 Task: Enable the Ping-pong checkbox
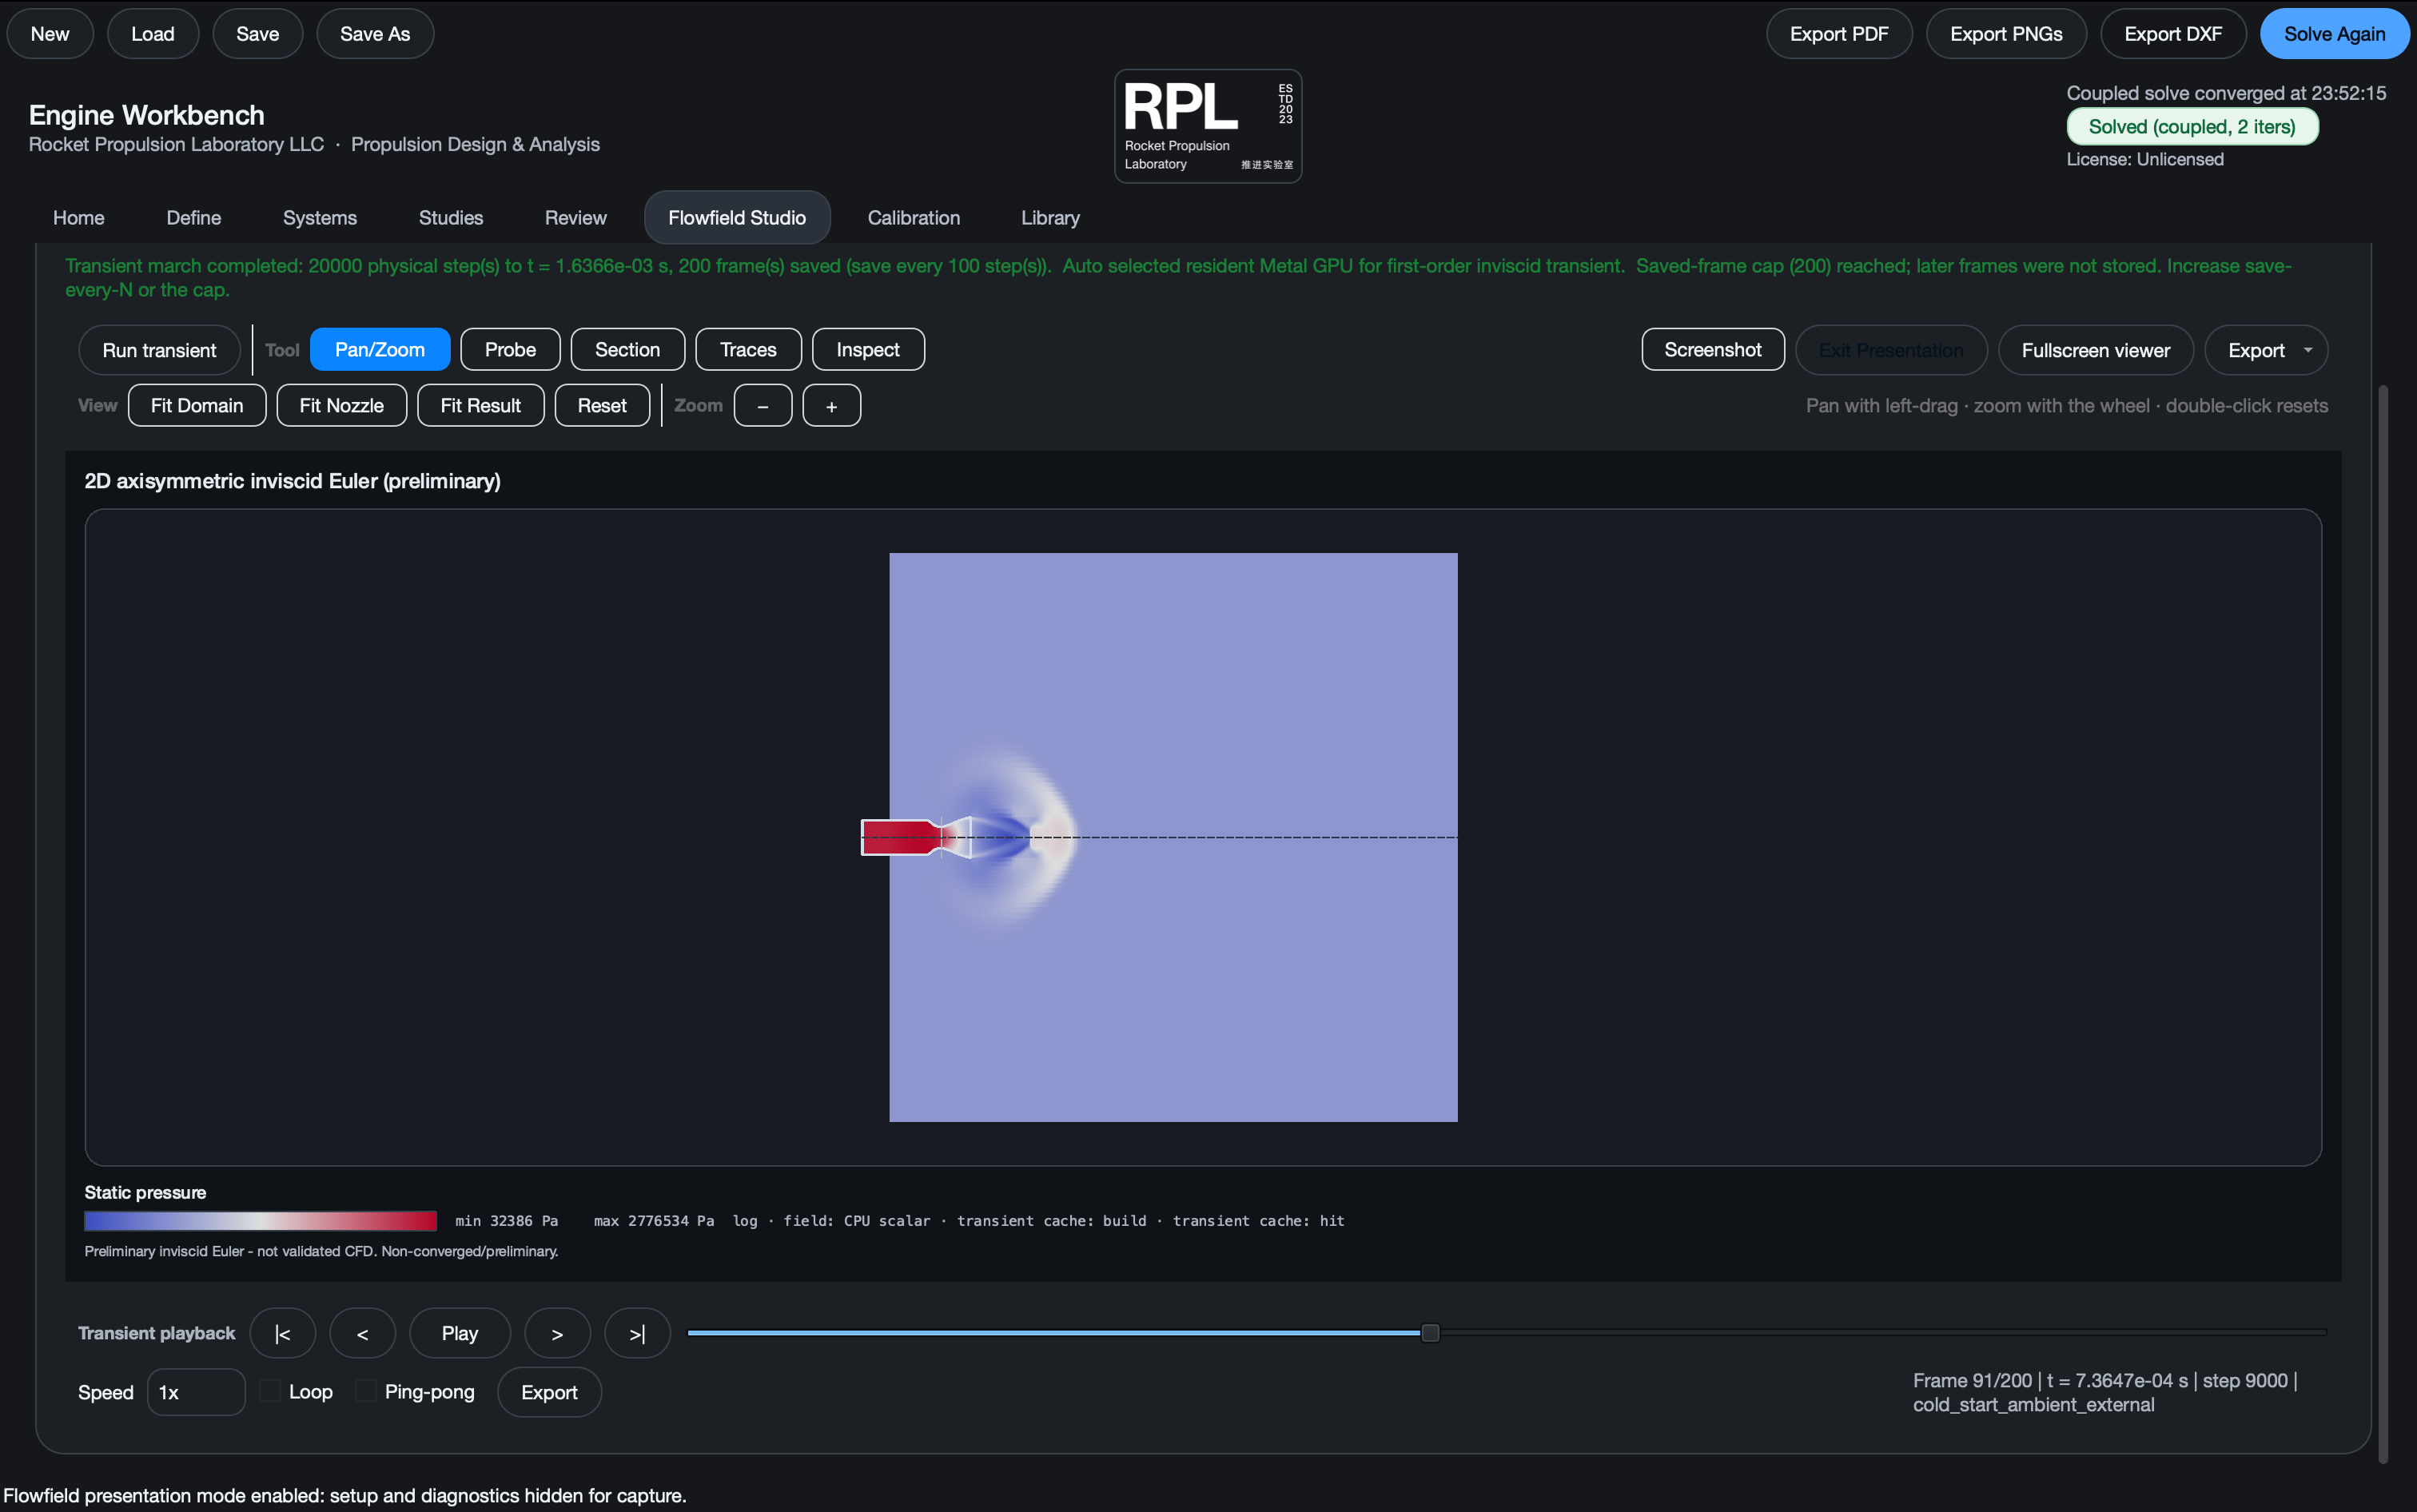[366, 1391]
